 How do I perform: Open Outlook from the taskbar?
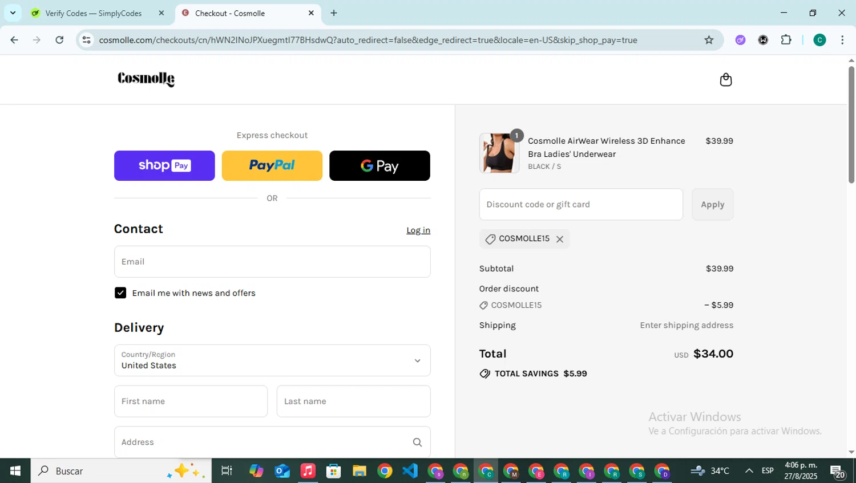click(282, 471)
